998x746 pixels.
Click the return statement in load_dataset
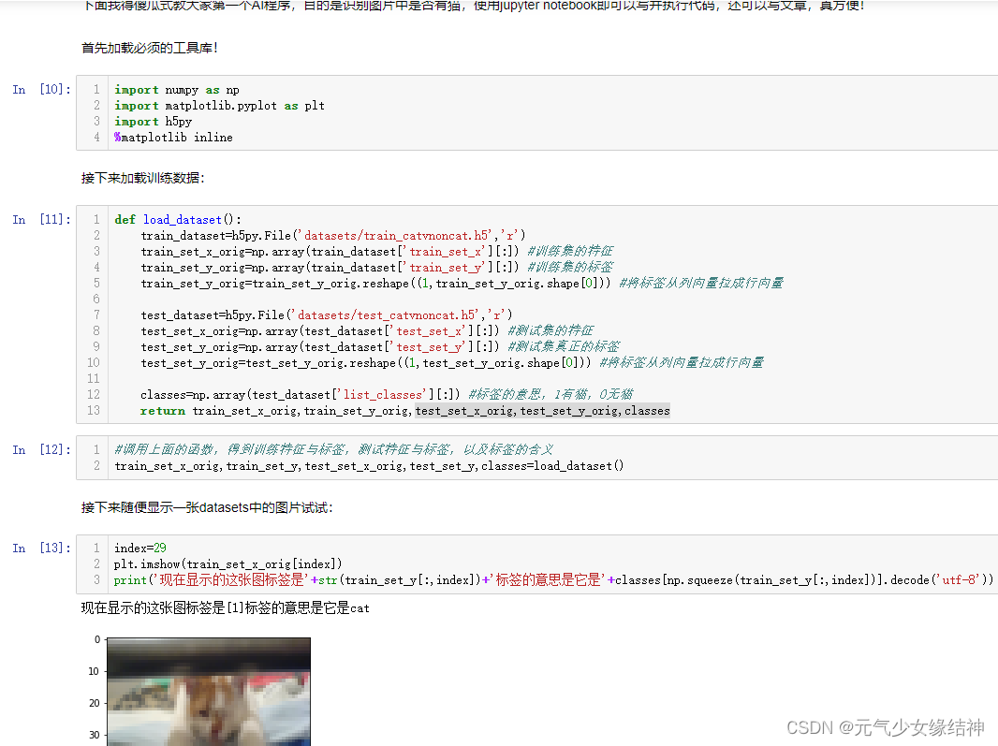click(405, 411)
